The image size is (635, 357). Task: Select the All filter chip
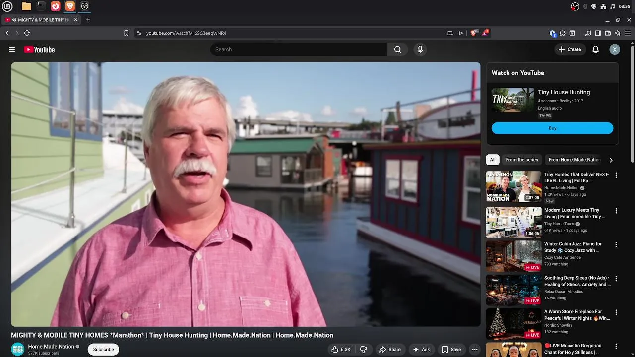pos(493,160)
